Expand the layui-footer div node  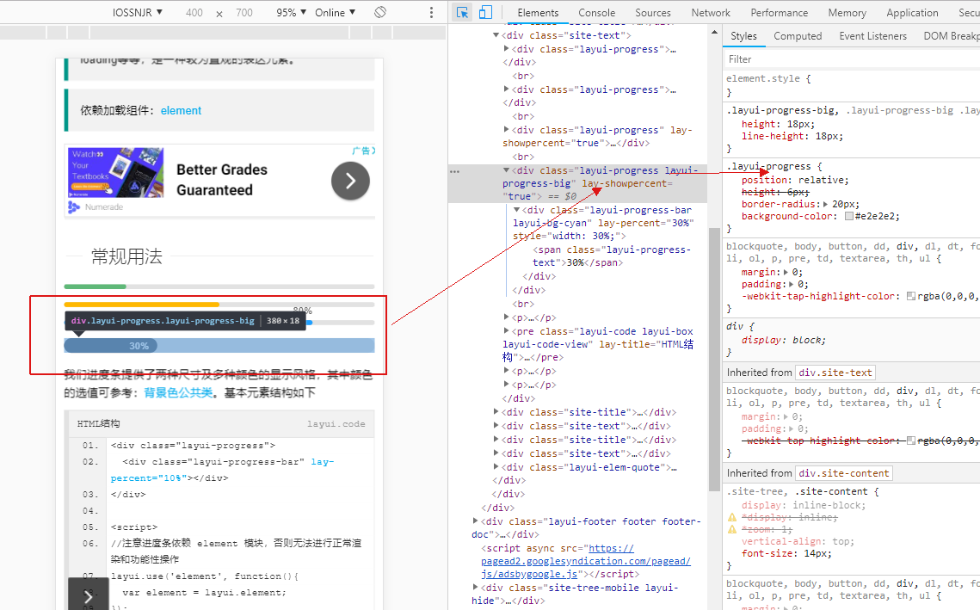(x=475, y=521)
